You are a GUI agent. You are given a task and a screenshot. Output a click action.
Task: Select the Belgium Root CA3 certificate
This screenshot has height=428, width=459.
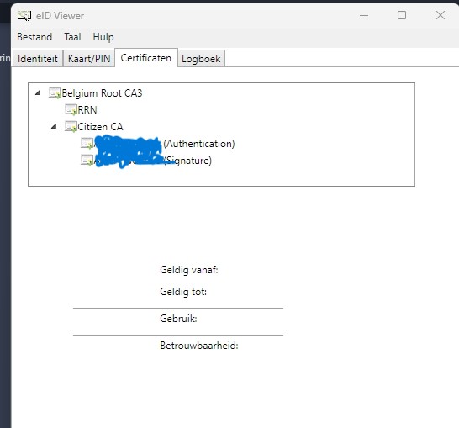102,93
